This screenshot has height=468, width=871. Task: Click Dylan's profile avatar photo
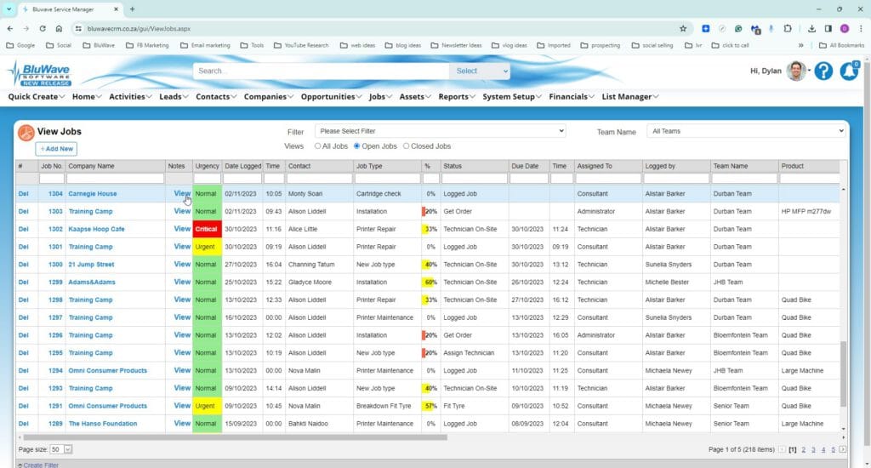[x=796, y=71]
